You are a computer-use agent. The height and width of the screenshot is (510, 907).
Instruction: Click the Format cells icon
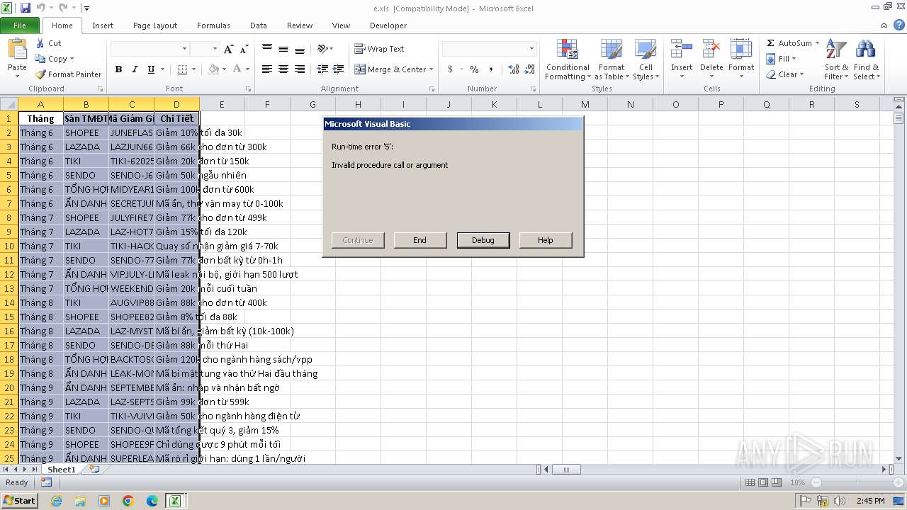point(741,50)
